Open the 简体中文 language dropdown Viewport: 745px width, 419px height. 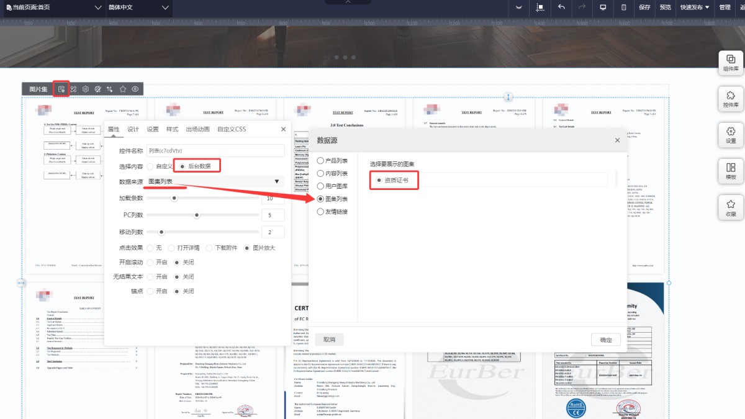click(138, 7)
